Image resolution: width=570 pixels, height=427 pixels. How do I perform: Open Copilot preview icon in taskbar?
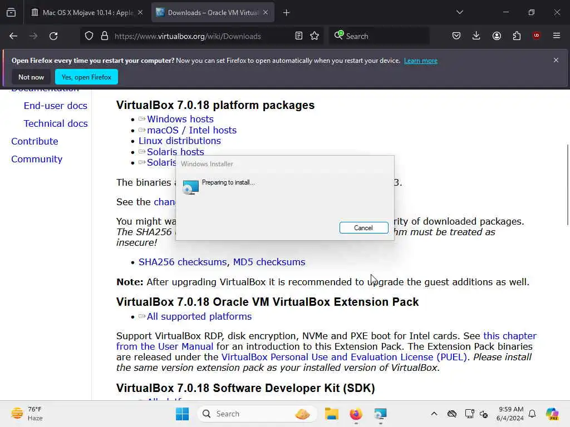click(x=552, y=414)
